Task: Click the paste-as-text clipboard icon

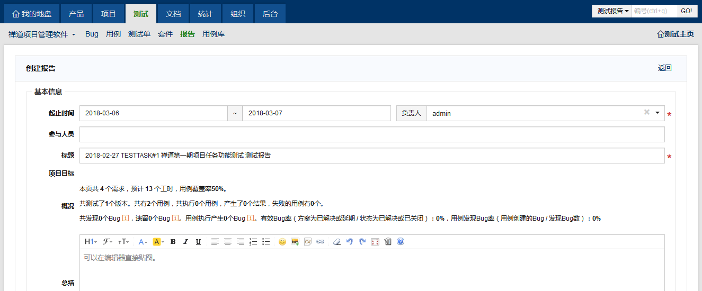Action: [x=388, y=242]
